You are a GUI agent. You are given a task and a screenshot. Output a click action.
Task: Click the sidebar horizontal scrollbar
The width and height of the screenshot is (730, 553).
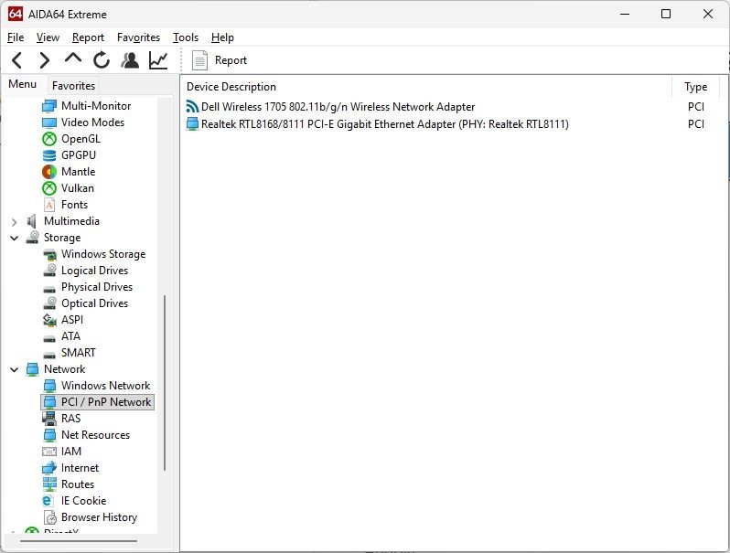click(79, 541)
